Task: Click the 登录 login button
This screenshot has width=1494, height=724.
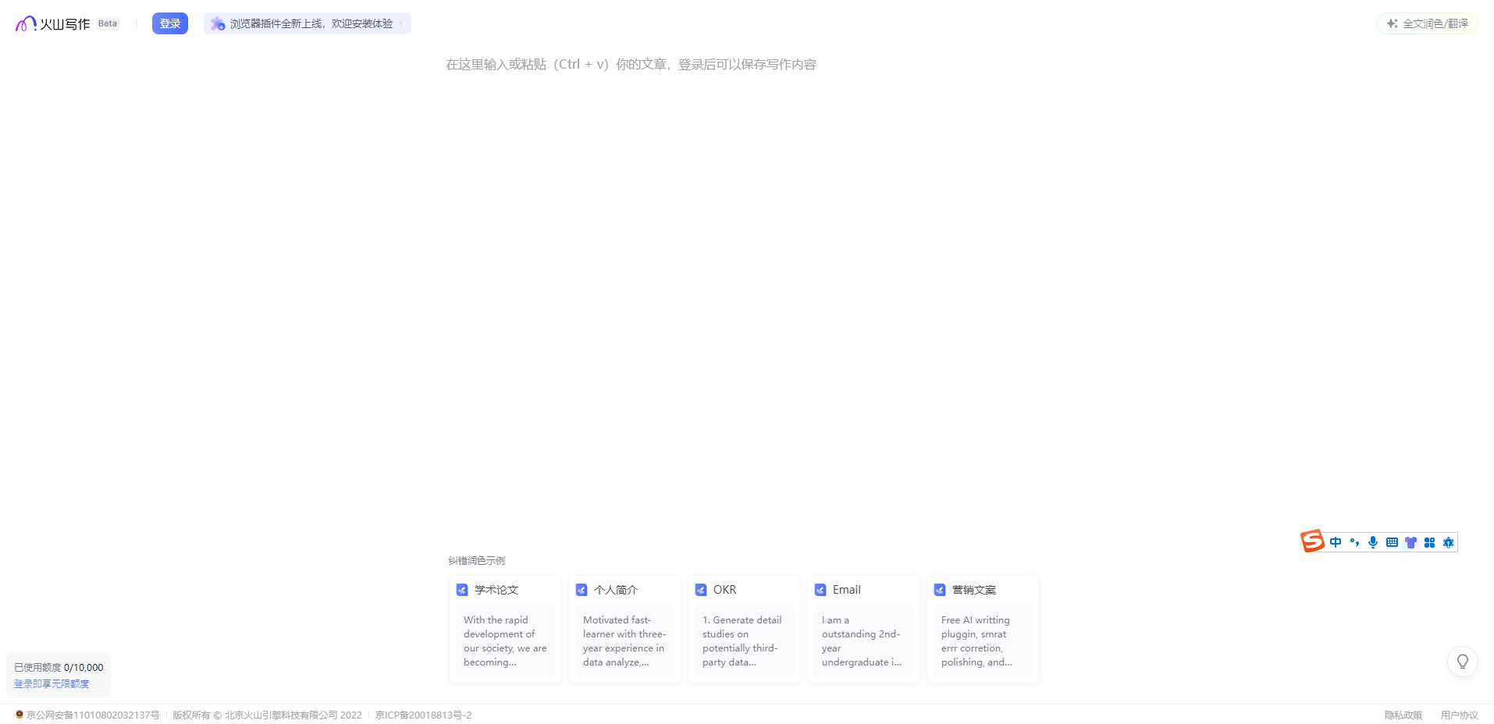Action: coord(169,23)
